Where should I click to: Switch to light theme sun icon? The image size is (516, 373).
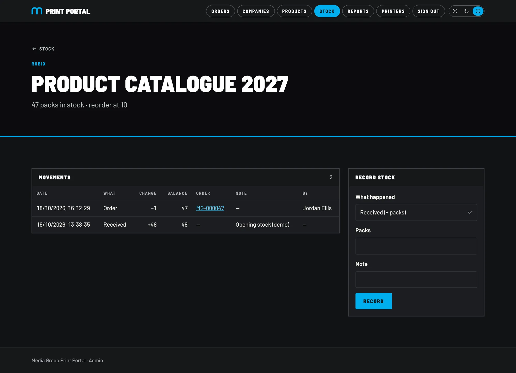pos(455,11)
